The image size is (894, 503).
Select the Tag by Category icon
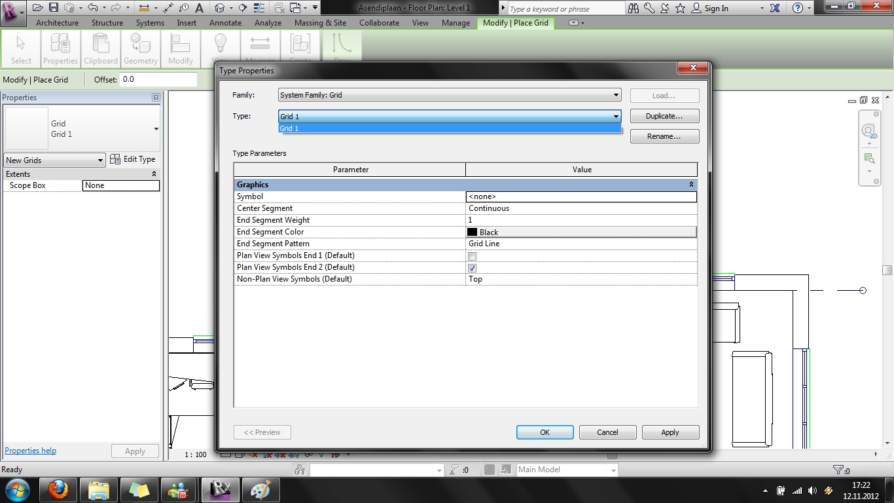pyautogui.click(x=185, y=8)
